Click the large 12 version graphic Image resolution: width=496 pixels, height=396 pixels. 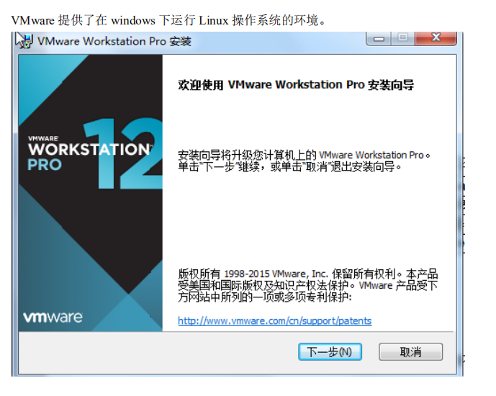(x=123, y=153)
